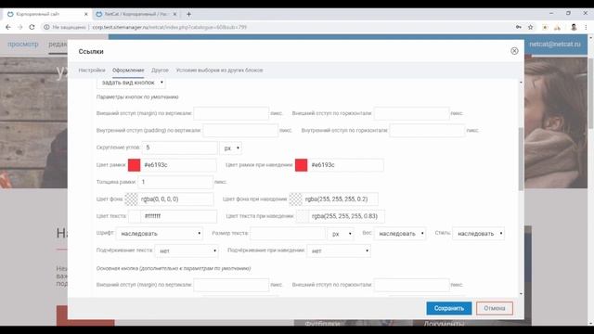Open saved passwords key icon
Image resolution: width=594 pixels, height=334 pixels.
(x=518, y=27)
